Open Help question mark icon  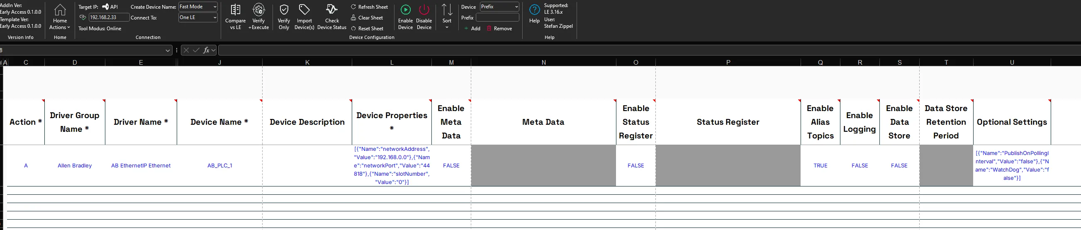click(x=534, y=10)
